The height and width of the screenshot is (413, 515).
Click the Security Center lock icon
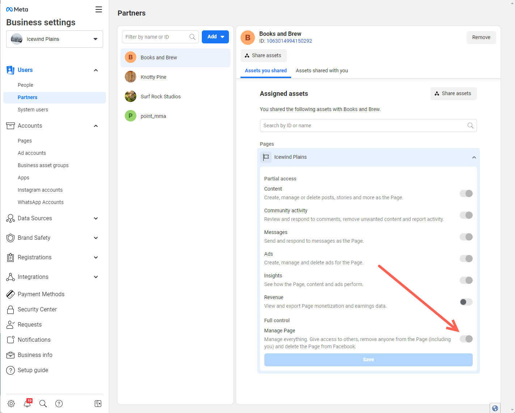coord(10,310)
